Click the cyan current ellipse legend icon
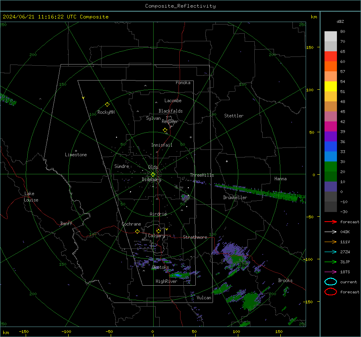 [331, 282]
